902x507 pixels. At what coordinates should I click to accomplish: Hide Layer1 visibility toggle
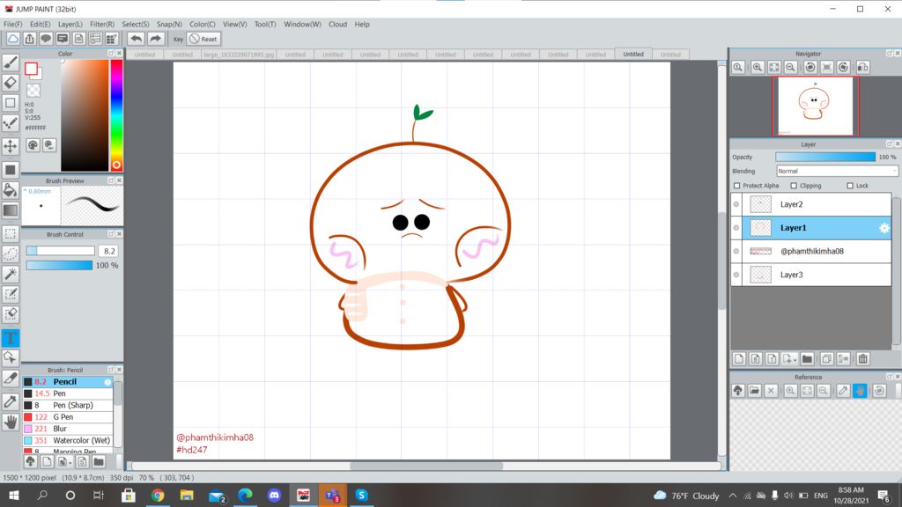coord(736,228)
